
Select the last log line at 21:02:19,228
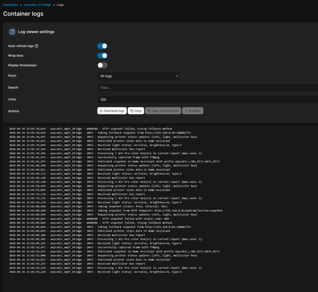[x=93, y=272]
